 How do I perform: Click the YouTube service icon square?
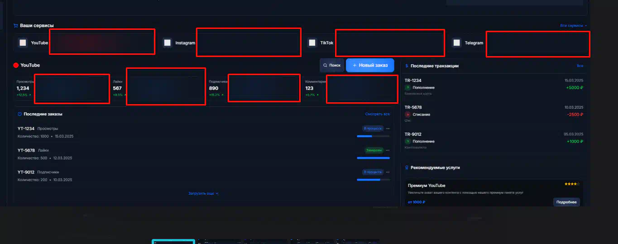coord(23,43)
